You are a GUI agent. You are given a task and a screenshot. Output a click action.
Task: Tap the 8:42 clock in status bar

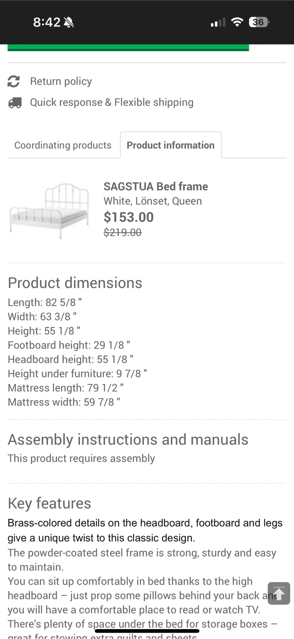tap(46, 22)
